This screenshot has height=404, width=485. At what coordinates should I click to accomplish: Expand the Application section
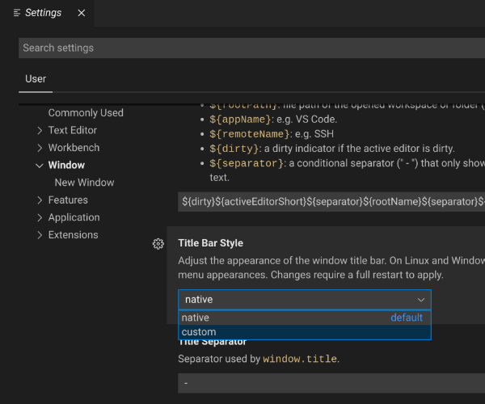(40, 217)
